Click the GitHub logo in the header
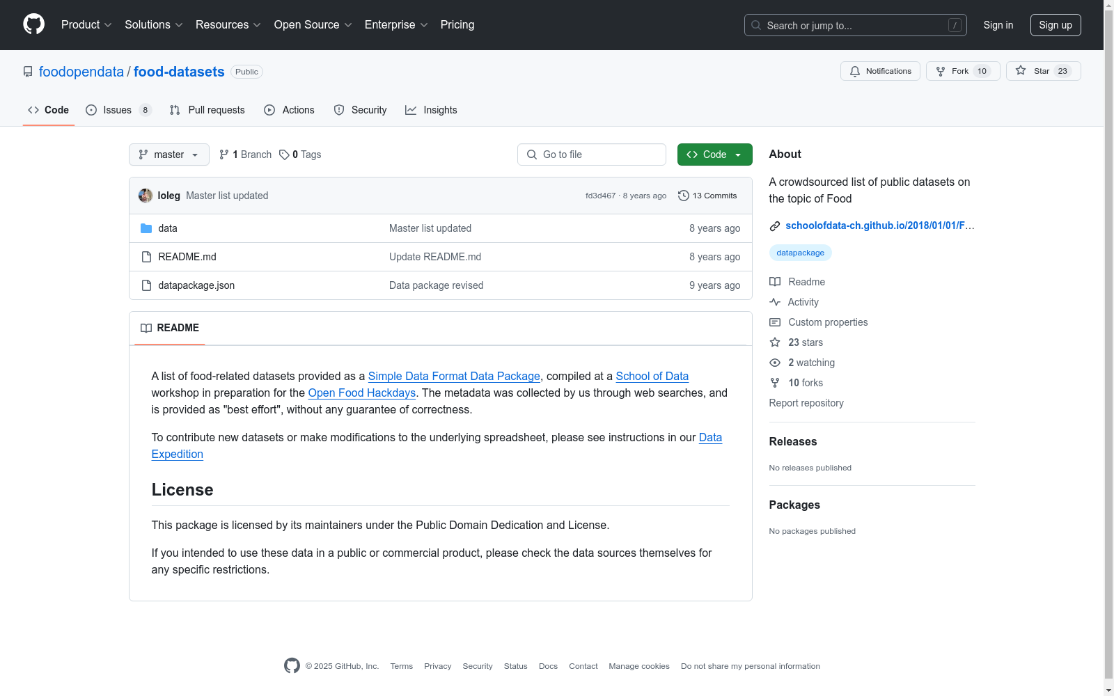The width and height of the screenshot is (1114, 696). [33, 24]
